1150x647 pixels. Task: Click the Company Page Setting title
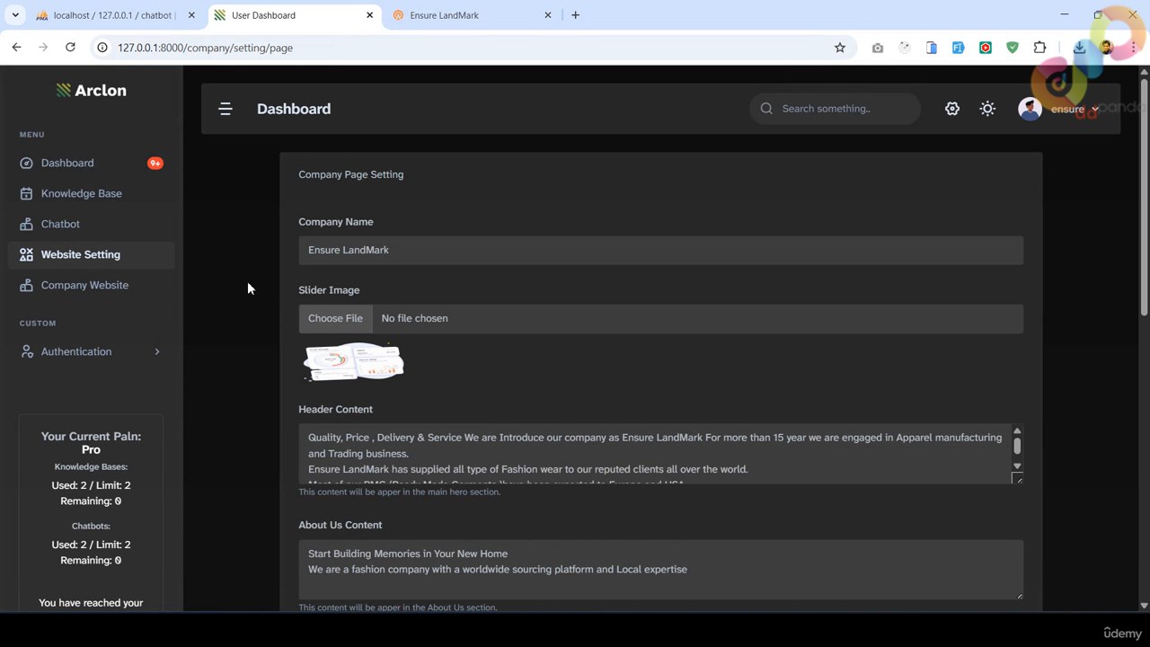351,174
